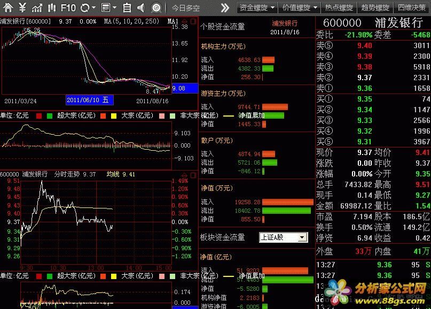
Task: Click the 卖① ask price 9.36
Action: click(x=364, y=88)
